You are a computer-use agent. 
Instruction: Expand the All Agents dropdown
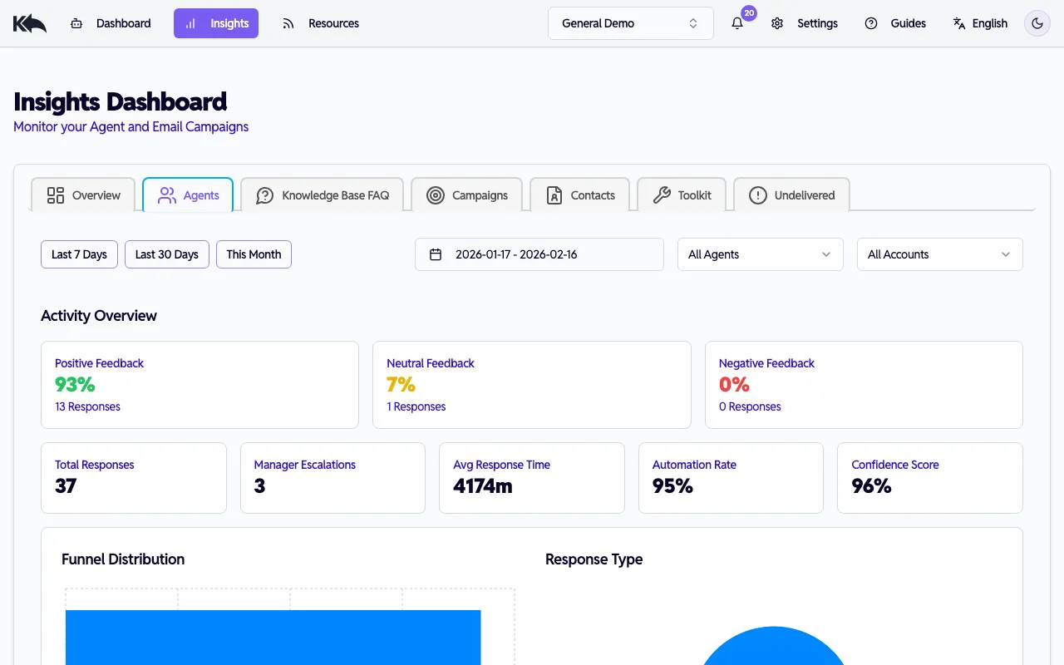click(760, 254)
